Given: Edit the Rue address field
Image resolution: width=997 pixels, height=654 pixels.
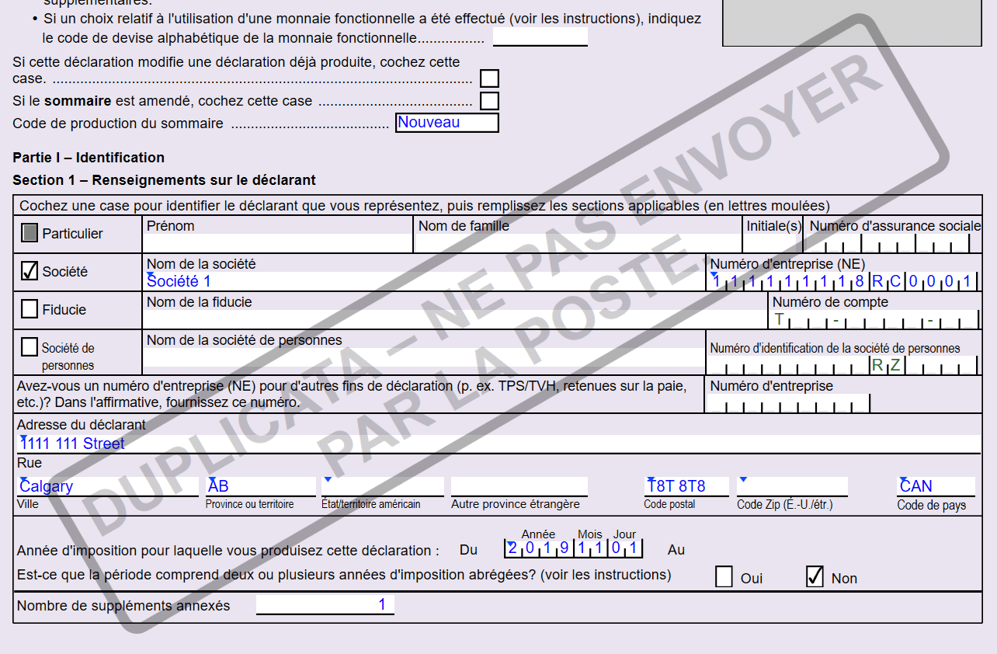Looking at the screenshot, I should coord(498,444).
